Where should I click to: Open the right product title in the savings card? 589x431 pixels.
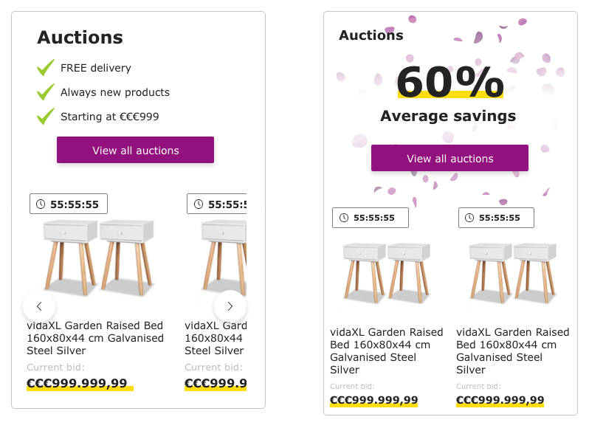pyautogui.click(x=512, y=351)
